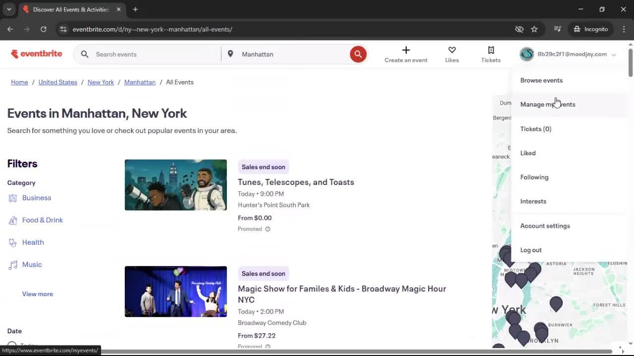This screenshot has height=356, width=634.
Task: Collapse the account dropdown chevron
Action: click(614, 54)
